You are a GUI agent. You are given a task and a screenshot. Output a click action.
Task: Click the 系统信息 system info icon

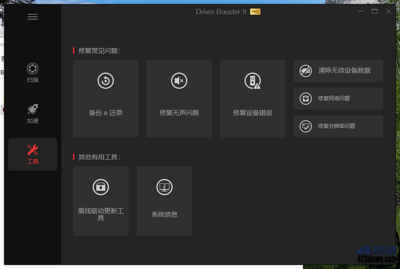(164, 187)
